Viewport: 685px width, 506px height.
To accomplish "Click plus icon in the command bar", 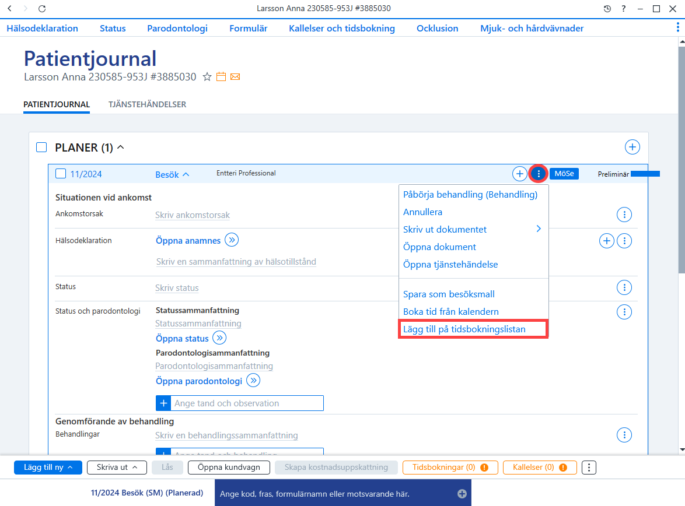I will 462,494.
